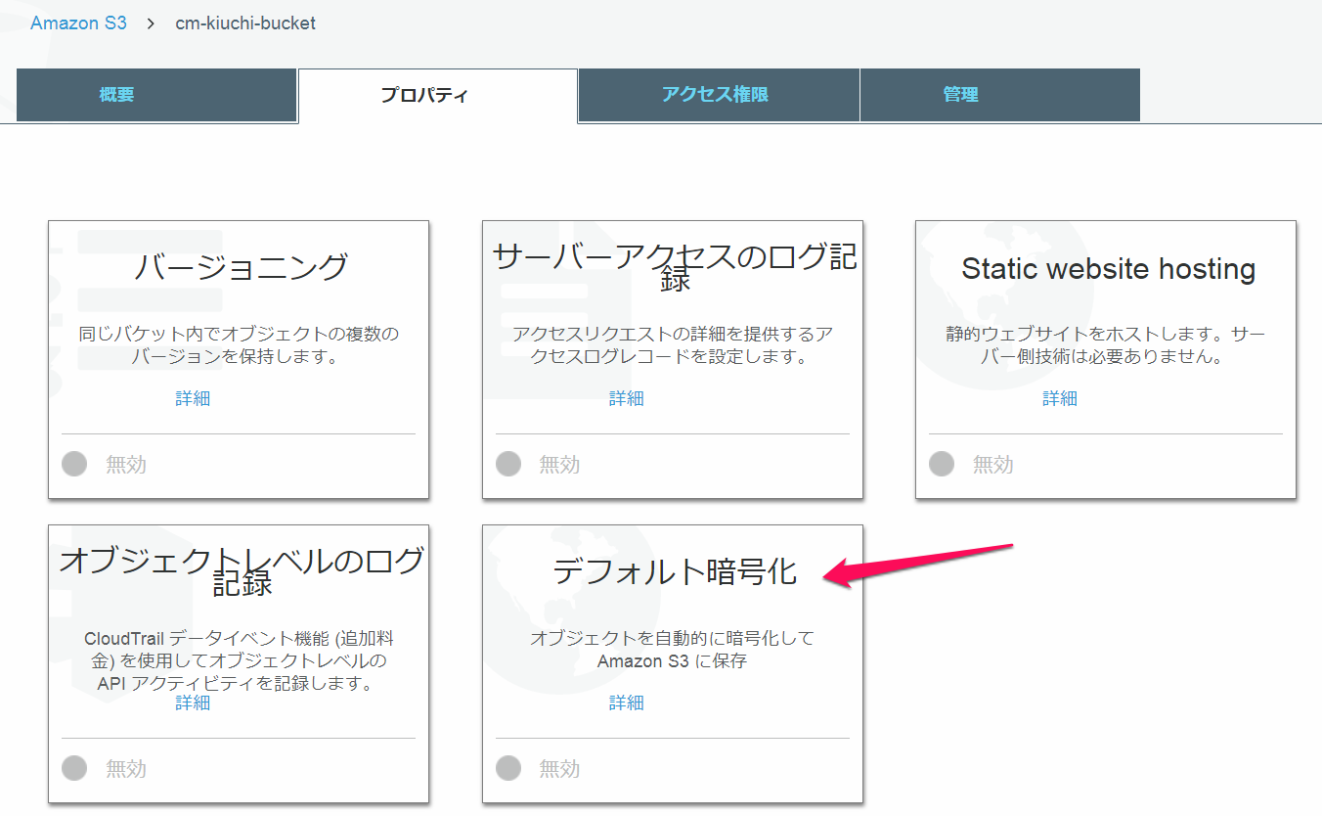Navigate back via the Amazon S3 breadcrumb link

click(x=78, y=22)
